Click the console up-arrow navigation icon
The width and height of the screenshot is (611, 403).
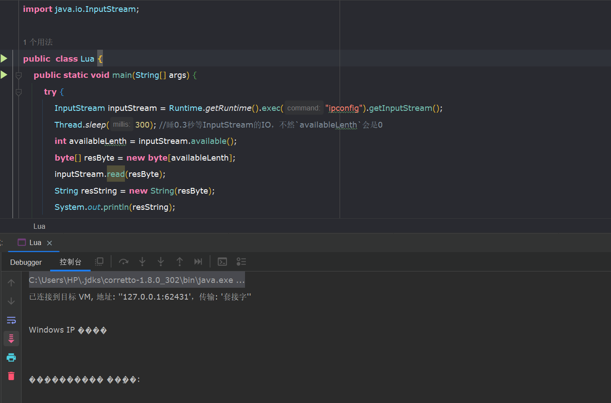click(x=11, y=283)
